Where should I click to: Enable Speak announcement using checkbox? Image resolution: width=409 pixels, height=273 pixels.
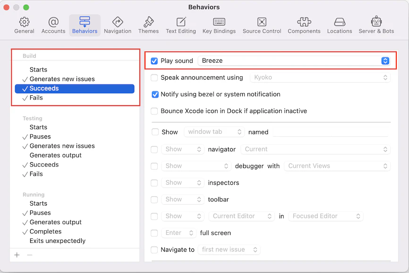coord(154,78)
